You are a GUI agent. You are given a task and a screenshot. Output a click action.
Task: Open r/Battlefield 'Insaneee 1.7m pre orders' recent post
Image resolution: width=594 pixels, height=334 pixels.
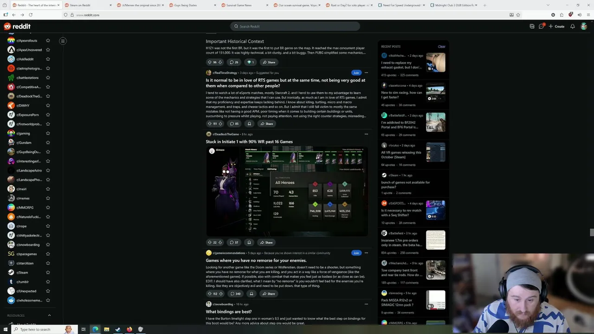(x=402, y=243)
